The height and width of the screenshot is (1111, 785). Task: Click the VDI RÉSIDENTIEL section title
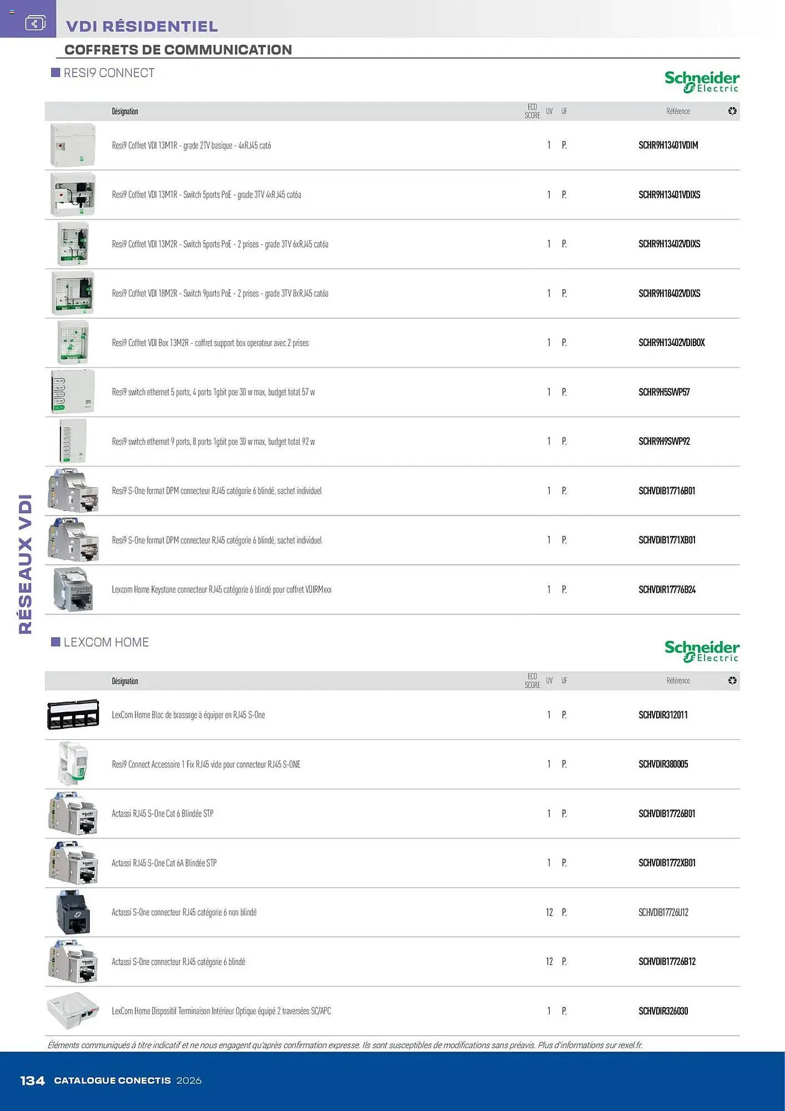click(x=142, y=26)
